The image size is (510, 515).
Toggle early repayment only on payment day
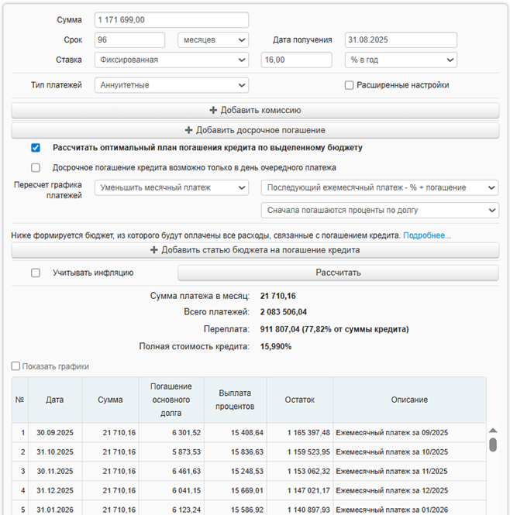pyautogui.click(x=36, y=167)
